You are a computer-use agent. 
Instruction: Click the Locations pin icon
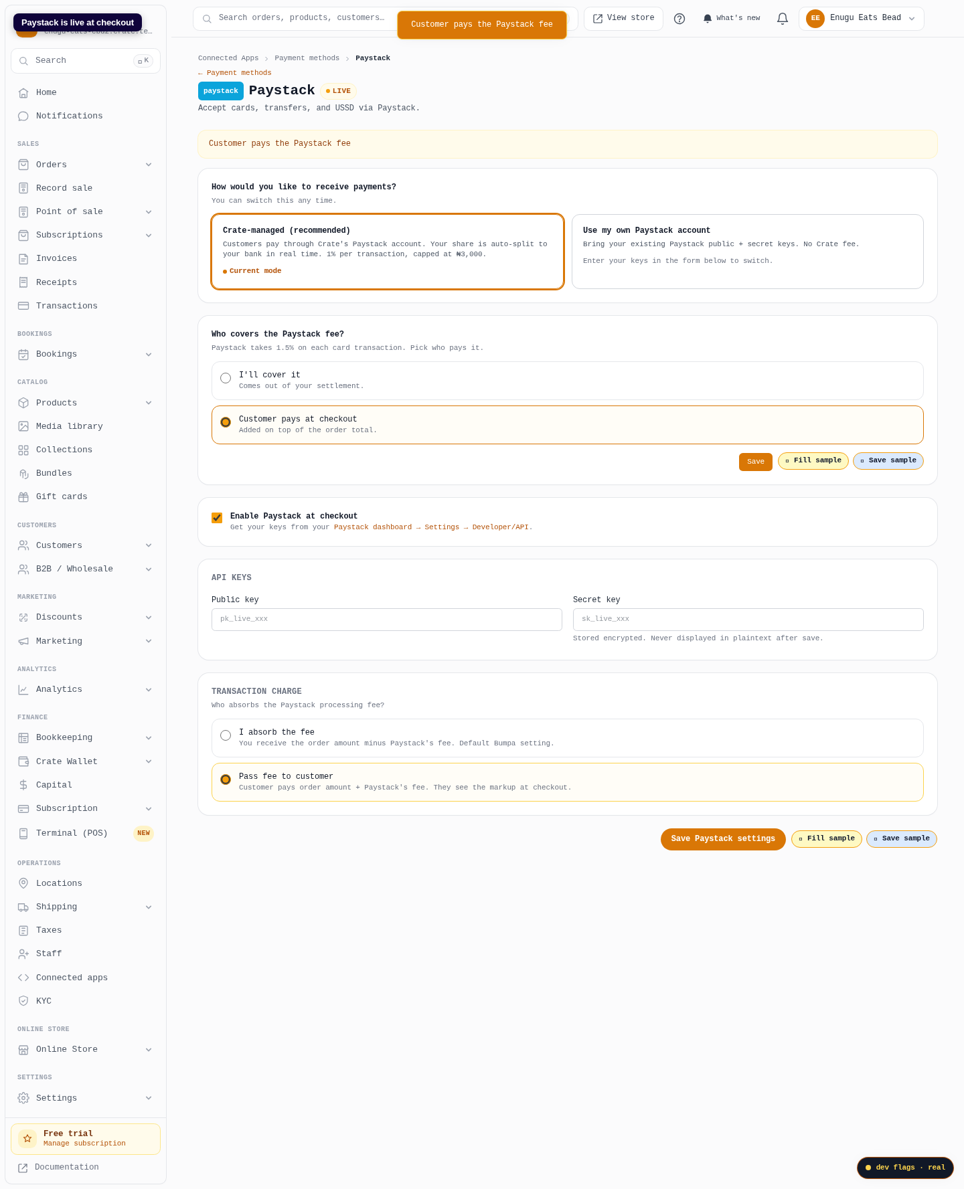(x=23, y=883)
